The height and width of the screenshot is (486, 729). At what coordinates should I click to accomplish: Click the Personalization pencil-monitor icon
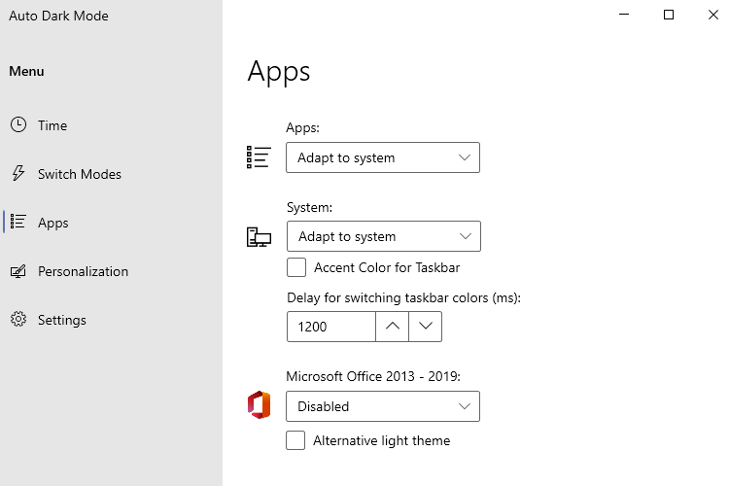point(18,271)
